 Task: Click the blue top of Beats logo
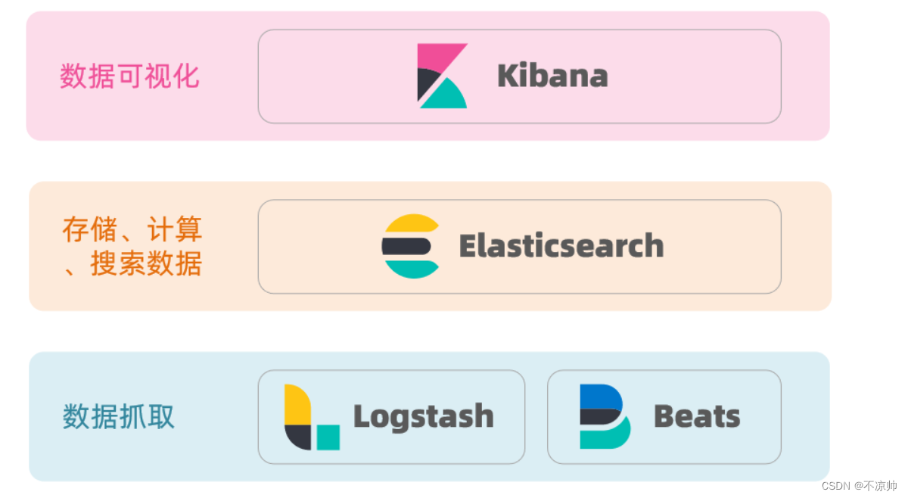click(600, 396)
